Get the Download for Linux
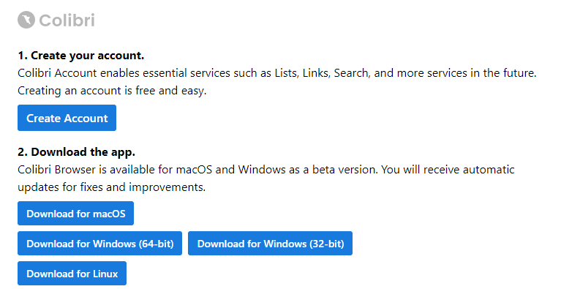561x289 pixels. pyautogui.click(x=72, y=273)
